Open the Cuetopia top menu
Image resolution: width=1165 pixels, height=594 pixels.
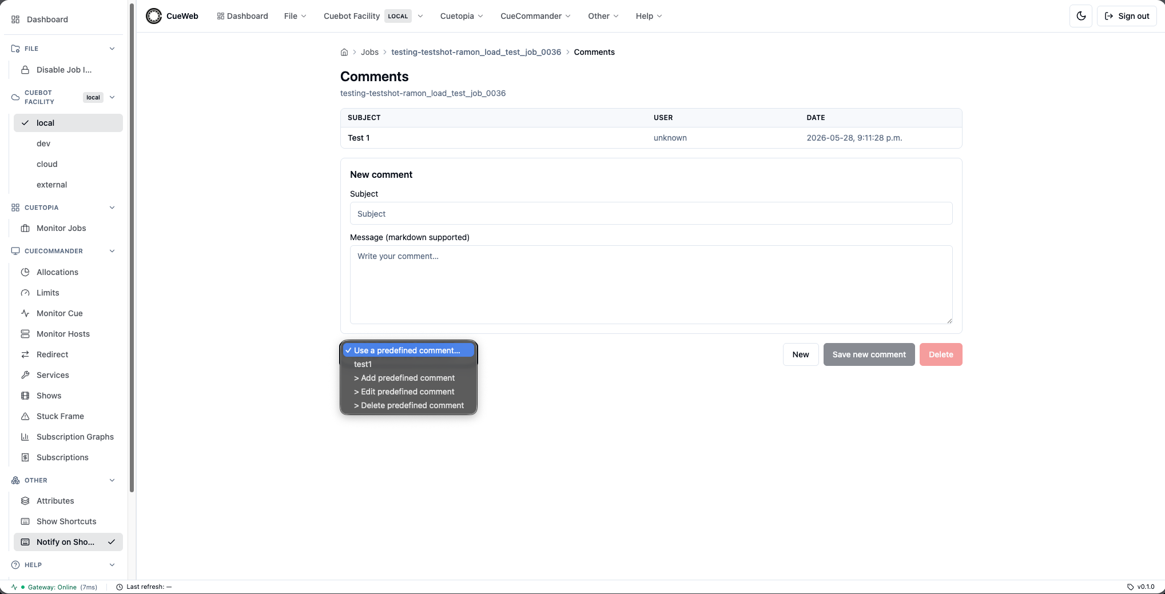(462, 16)
